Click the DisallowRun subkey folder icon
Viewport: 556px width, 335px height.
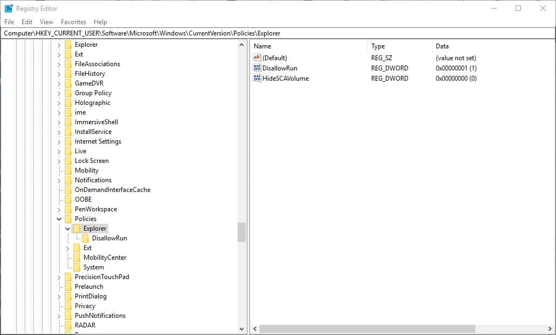[x=86, y=238]
